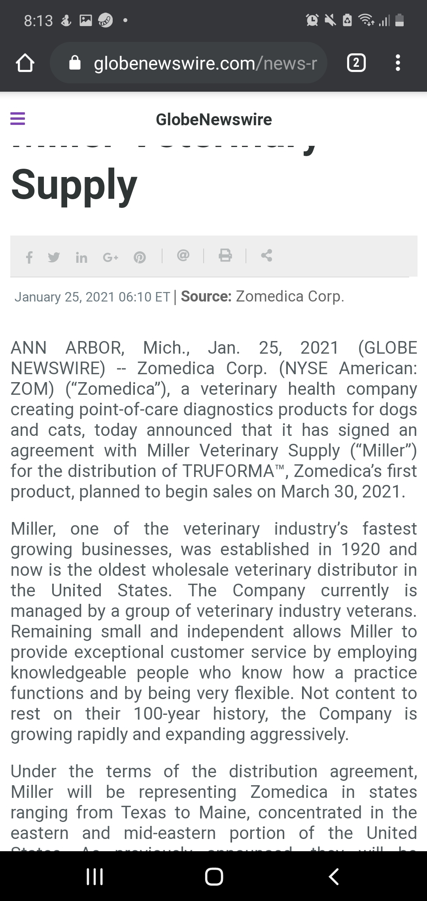Open the purple hamburger menu
This screenshot has height=901, width=427.
click(18, 119)
